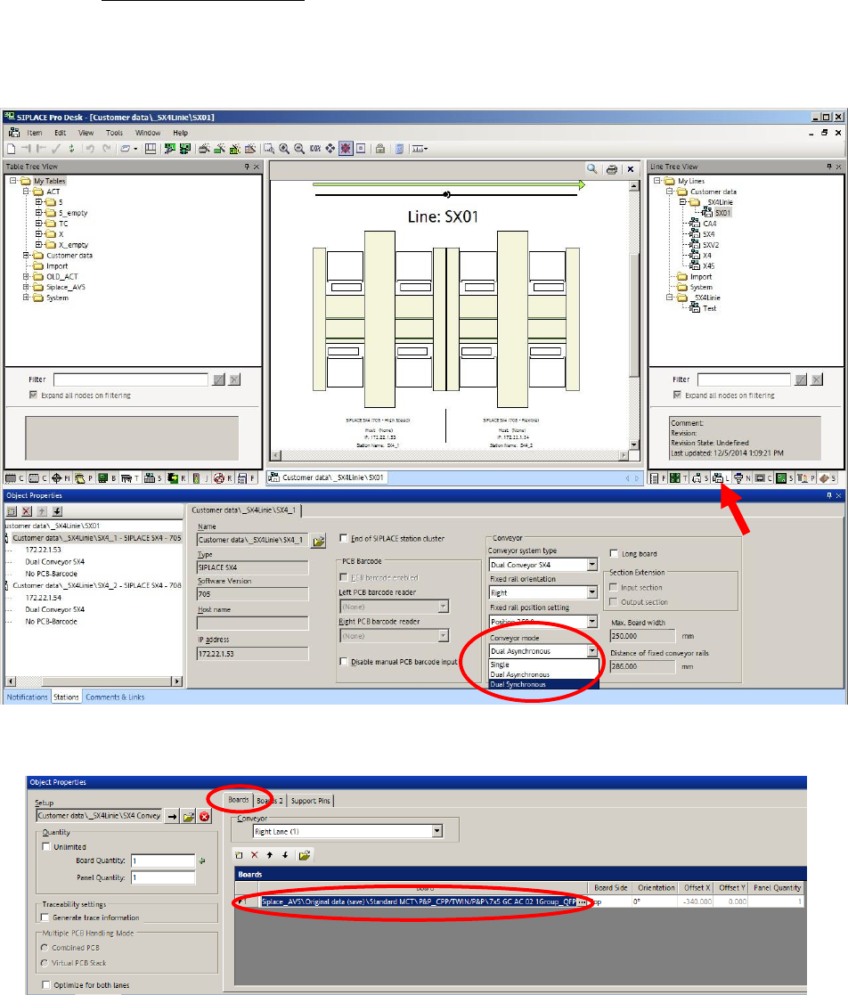Open the Notifications tab at bottom
Image resolution: width=848 pixels, height=995 pixels.
28,697
